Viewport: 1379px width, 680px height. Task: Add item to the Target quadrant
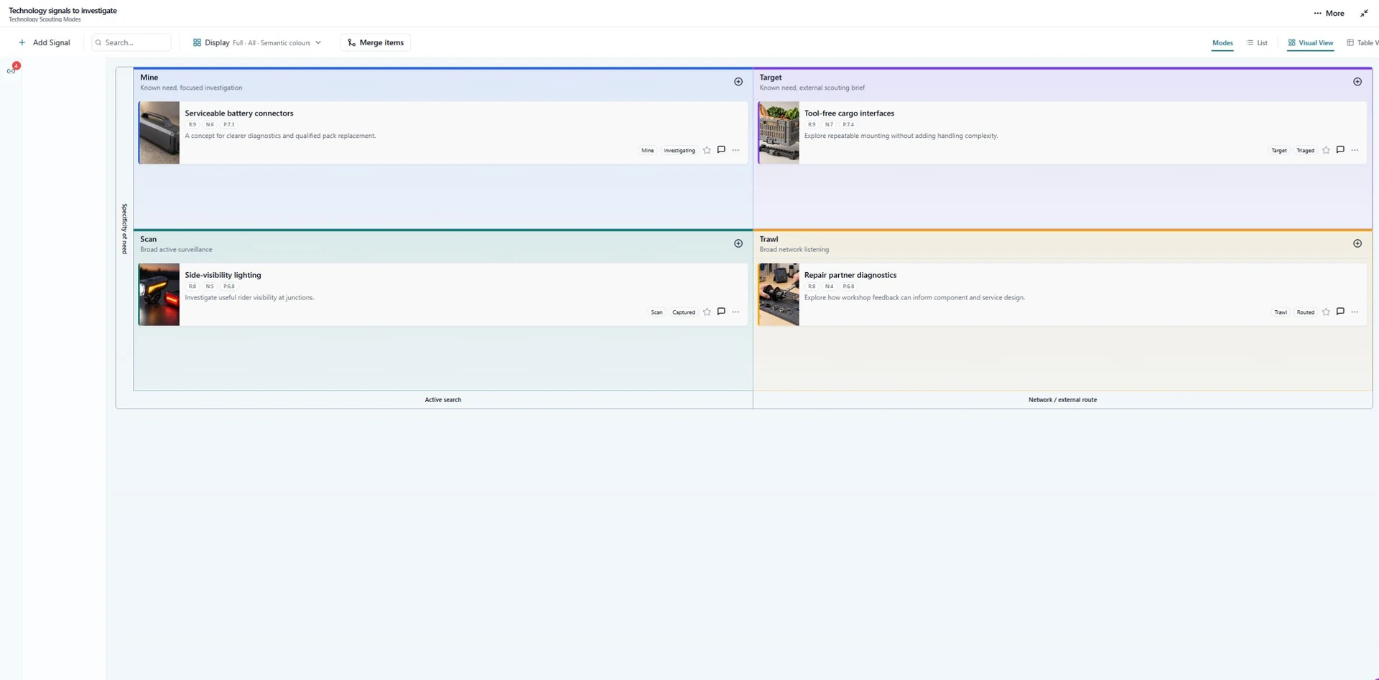click(x=1357, y=82)
